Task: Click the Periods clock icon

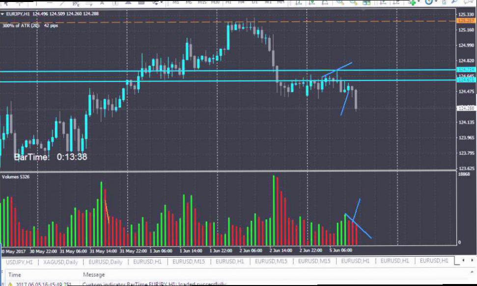Action: tap(428, 2)
